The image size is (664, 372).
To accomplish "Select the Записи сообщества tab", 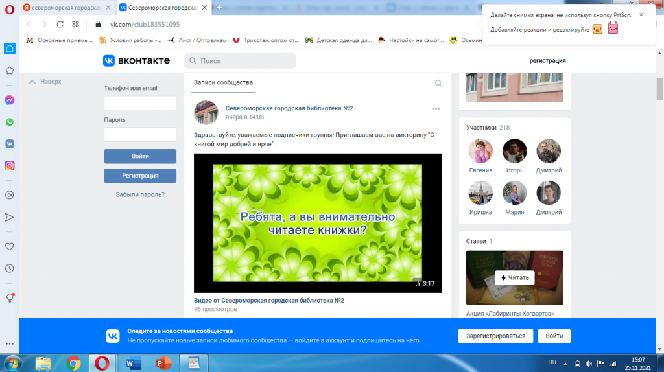I will [223, 82].
